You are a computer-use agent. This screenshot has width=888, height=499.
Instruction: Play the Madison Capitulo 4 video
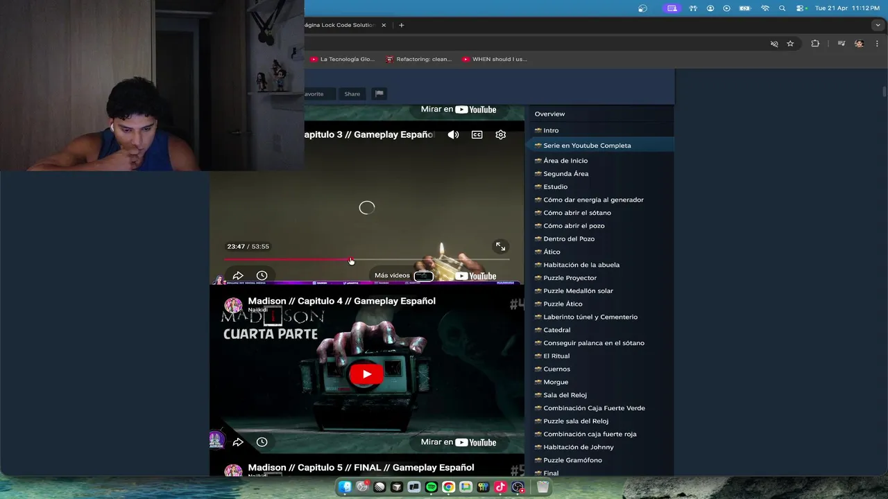point(366,374)
